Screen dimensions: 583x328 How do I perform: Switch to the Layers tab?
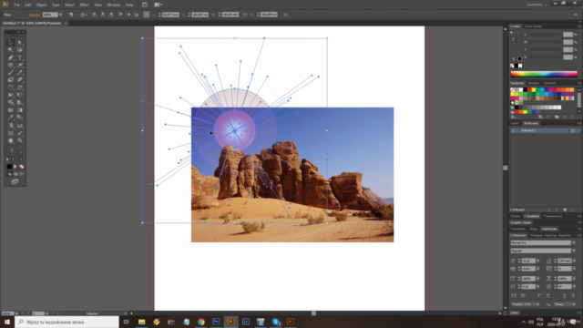[515, 123]
